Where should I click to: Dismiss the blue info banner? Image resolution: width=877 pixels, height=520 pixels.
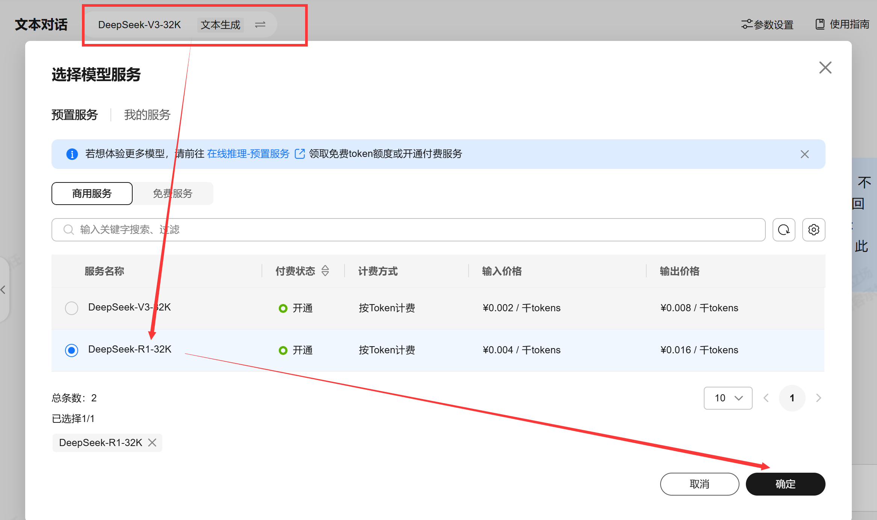tap(804, 154)
